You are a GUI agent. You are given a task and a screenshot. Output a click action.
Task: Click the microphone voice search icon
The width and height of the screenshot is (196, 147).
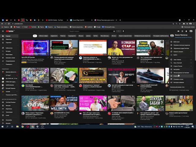coord(123,31)
